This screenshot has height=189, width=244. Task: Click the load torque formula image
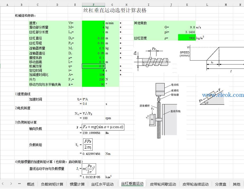(x=88, y=144)
